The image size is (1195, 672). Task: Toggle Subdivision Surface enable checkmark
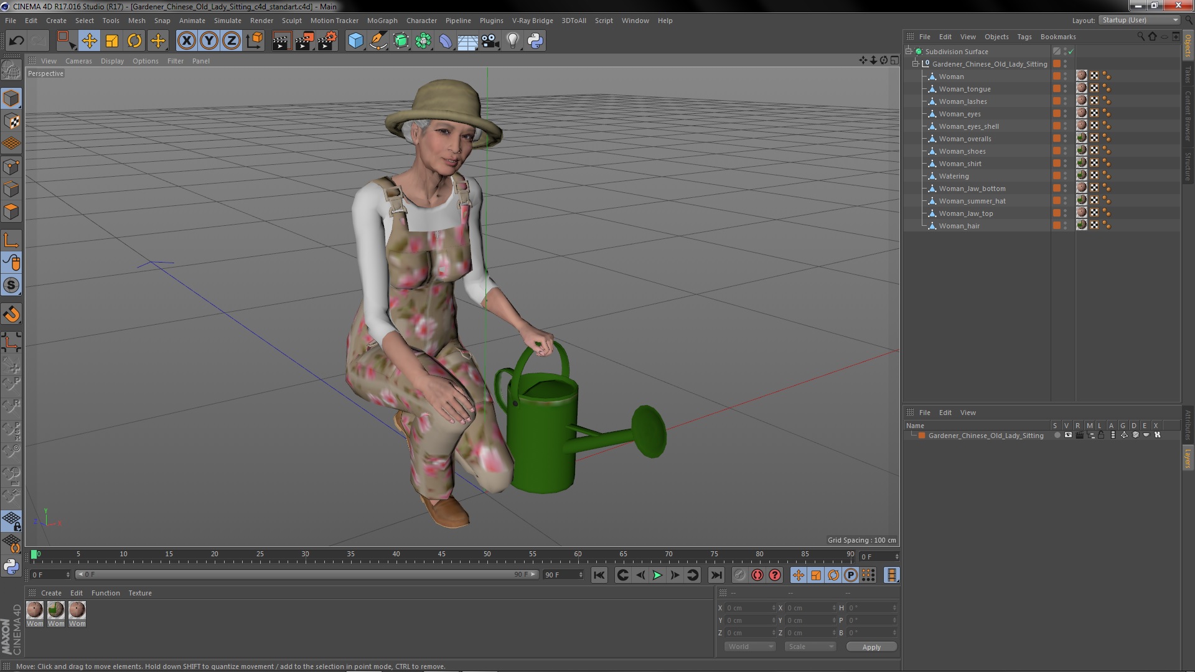click(x=1071, y=52)
